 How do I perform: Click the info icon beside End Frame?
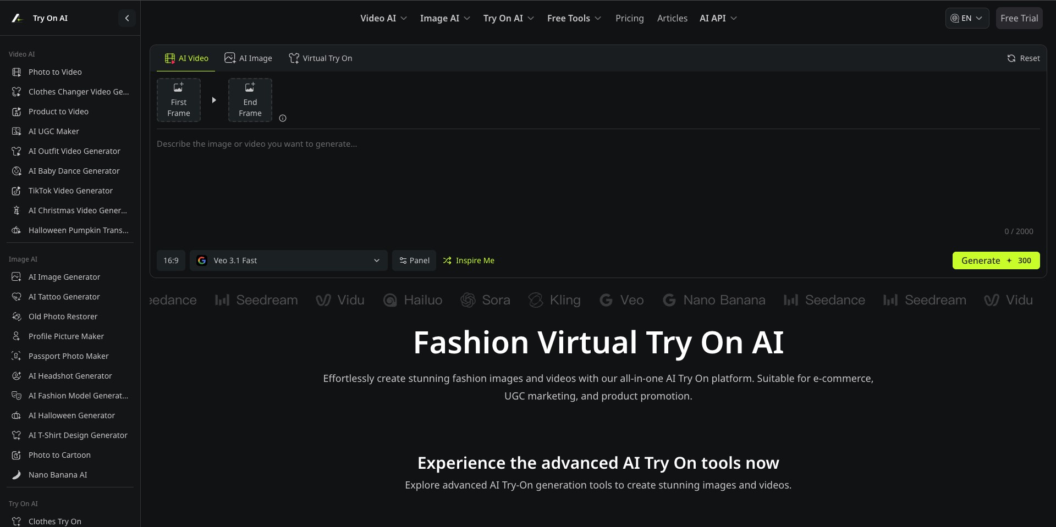(283, 118)
